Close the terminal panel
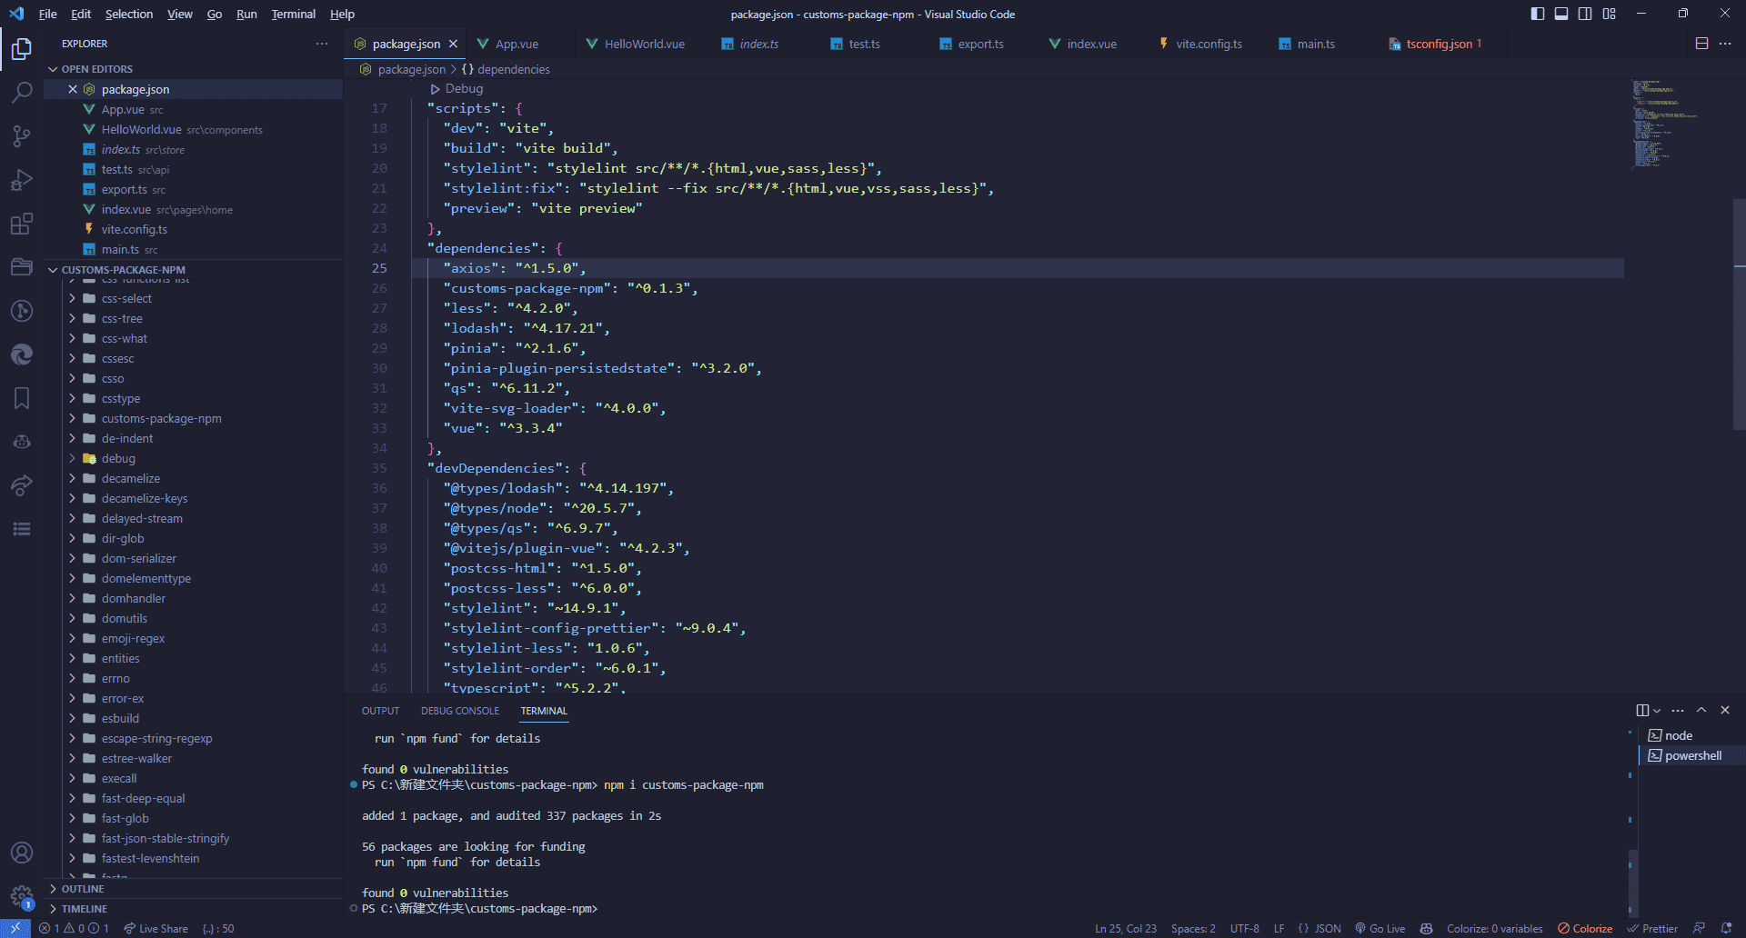The height and width of the screenshot is (938, 1746). [x=1725, y=710]
